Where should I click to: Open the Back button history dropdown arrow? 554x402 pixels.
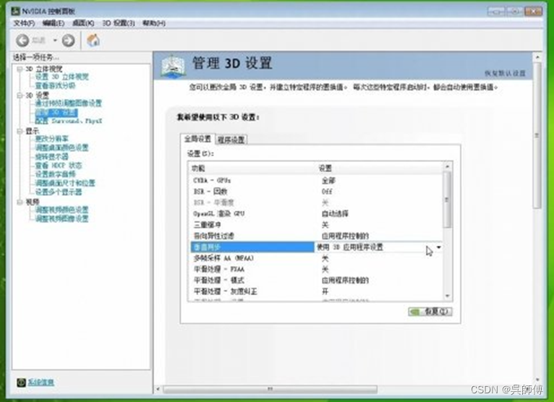pyautogui.click(x=55, y=40)
